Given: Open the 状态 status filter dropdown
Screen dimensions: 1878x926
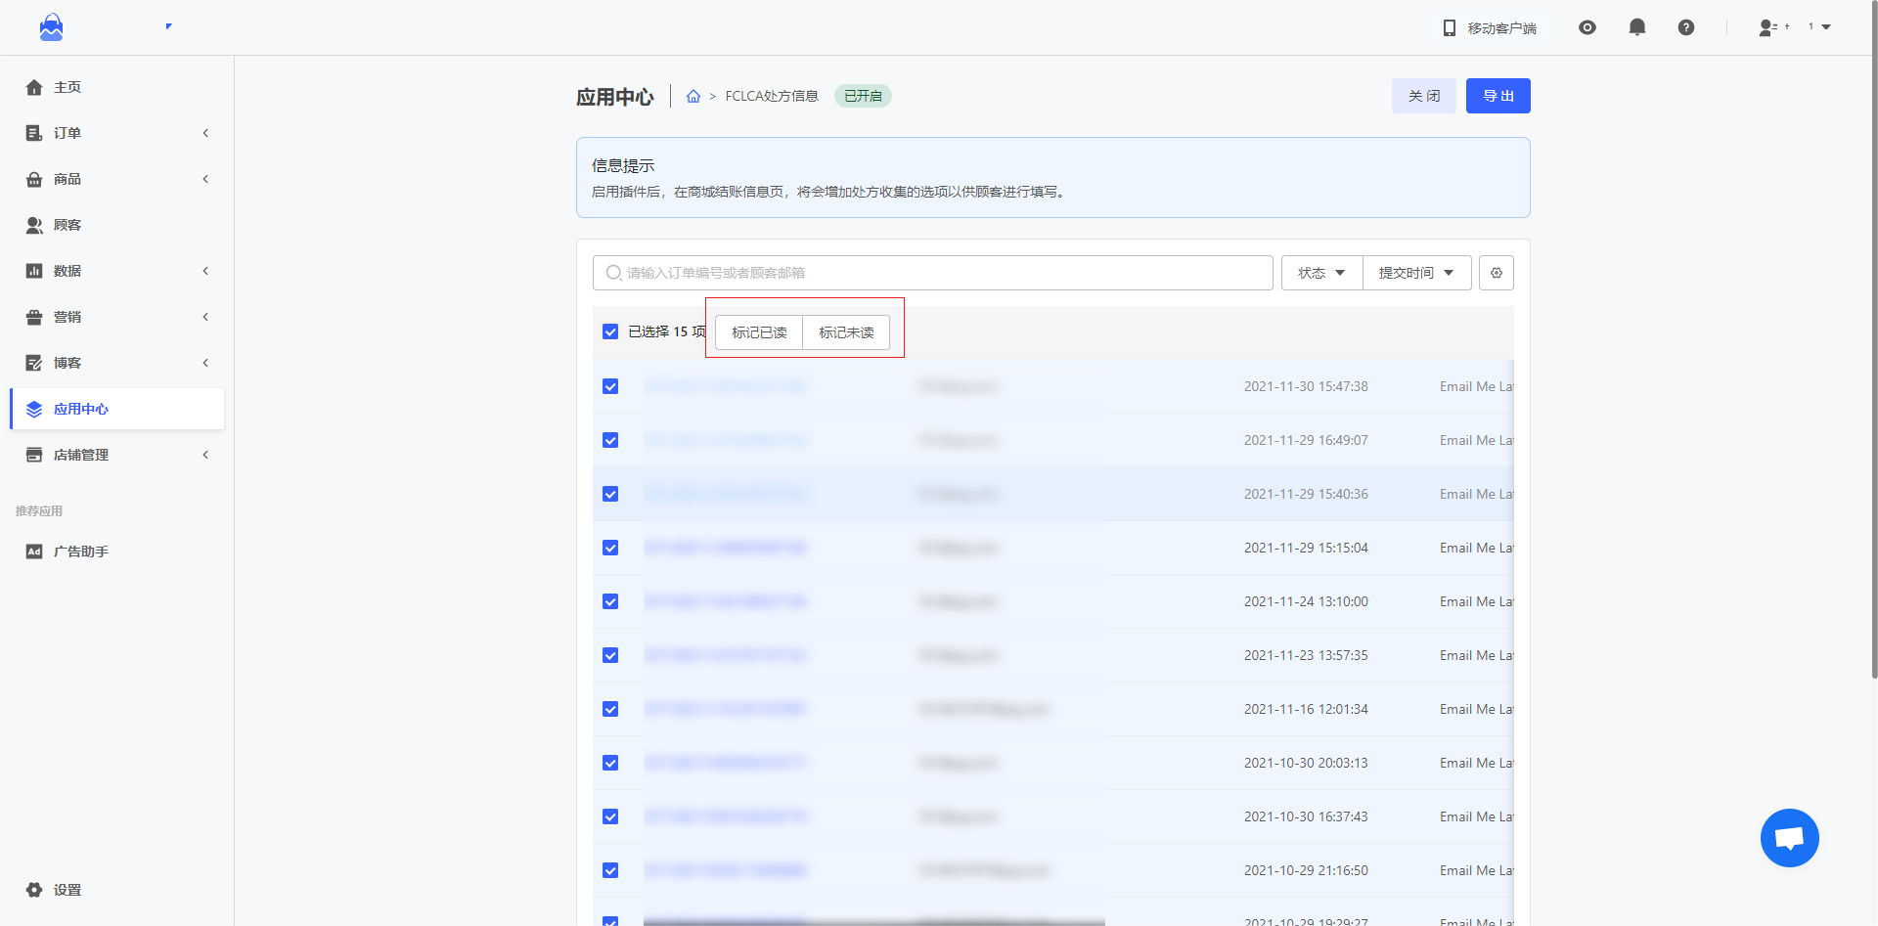Looking at the screenshot, I should point(1321,273).
